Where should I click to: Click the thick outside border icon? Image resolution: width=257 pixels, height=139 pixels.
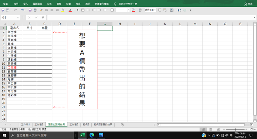point(112,10)
